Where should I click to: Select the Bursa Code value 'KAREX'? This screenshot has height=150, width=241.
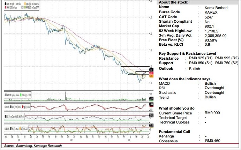(211, 12)
